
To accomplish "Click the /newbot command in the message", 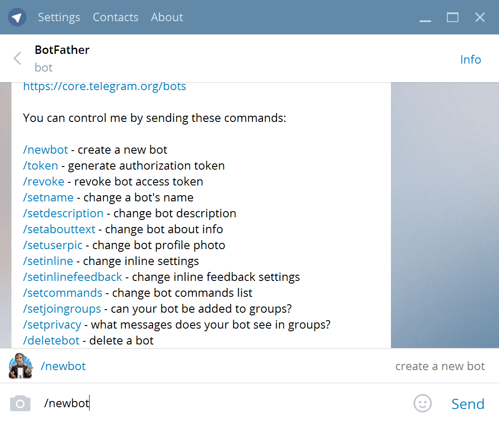I will tap(45, 150).
